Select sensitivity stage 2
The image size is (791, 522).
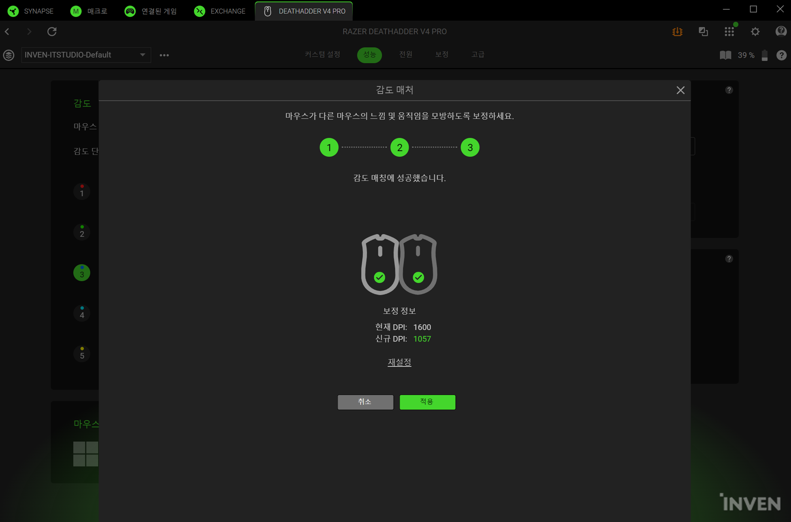(82, 233)
